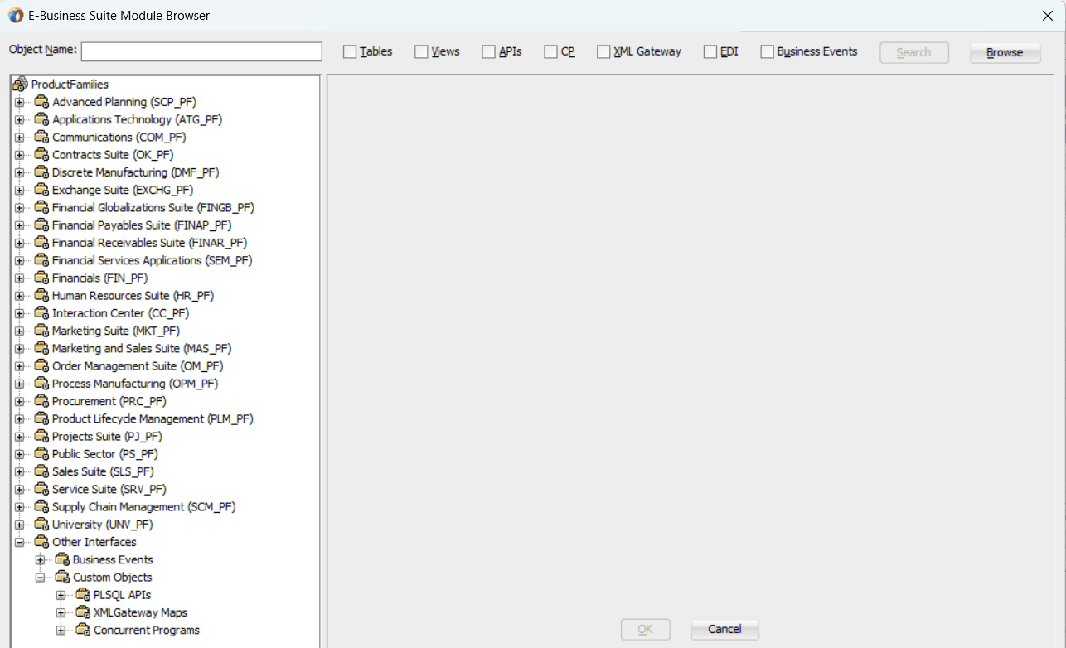
Task: Click the PLSQL APIs folder icon
Action: [83, 595]
